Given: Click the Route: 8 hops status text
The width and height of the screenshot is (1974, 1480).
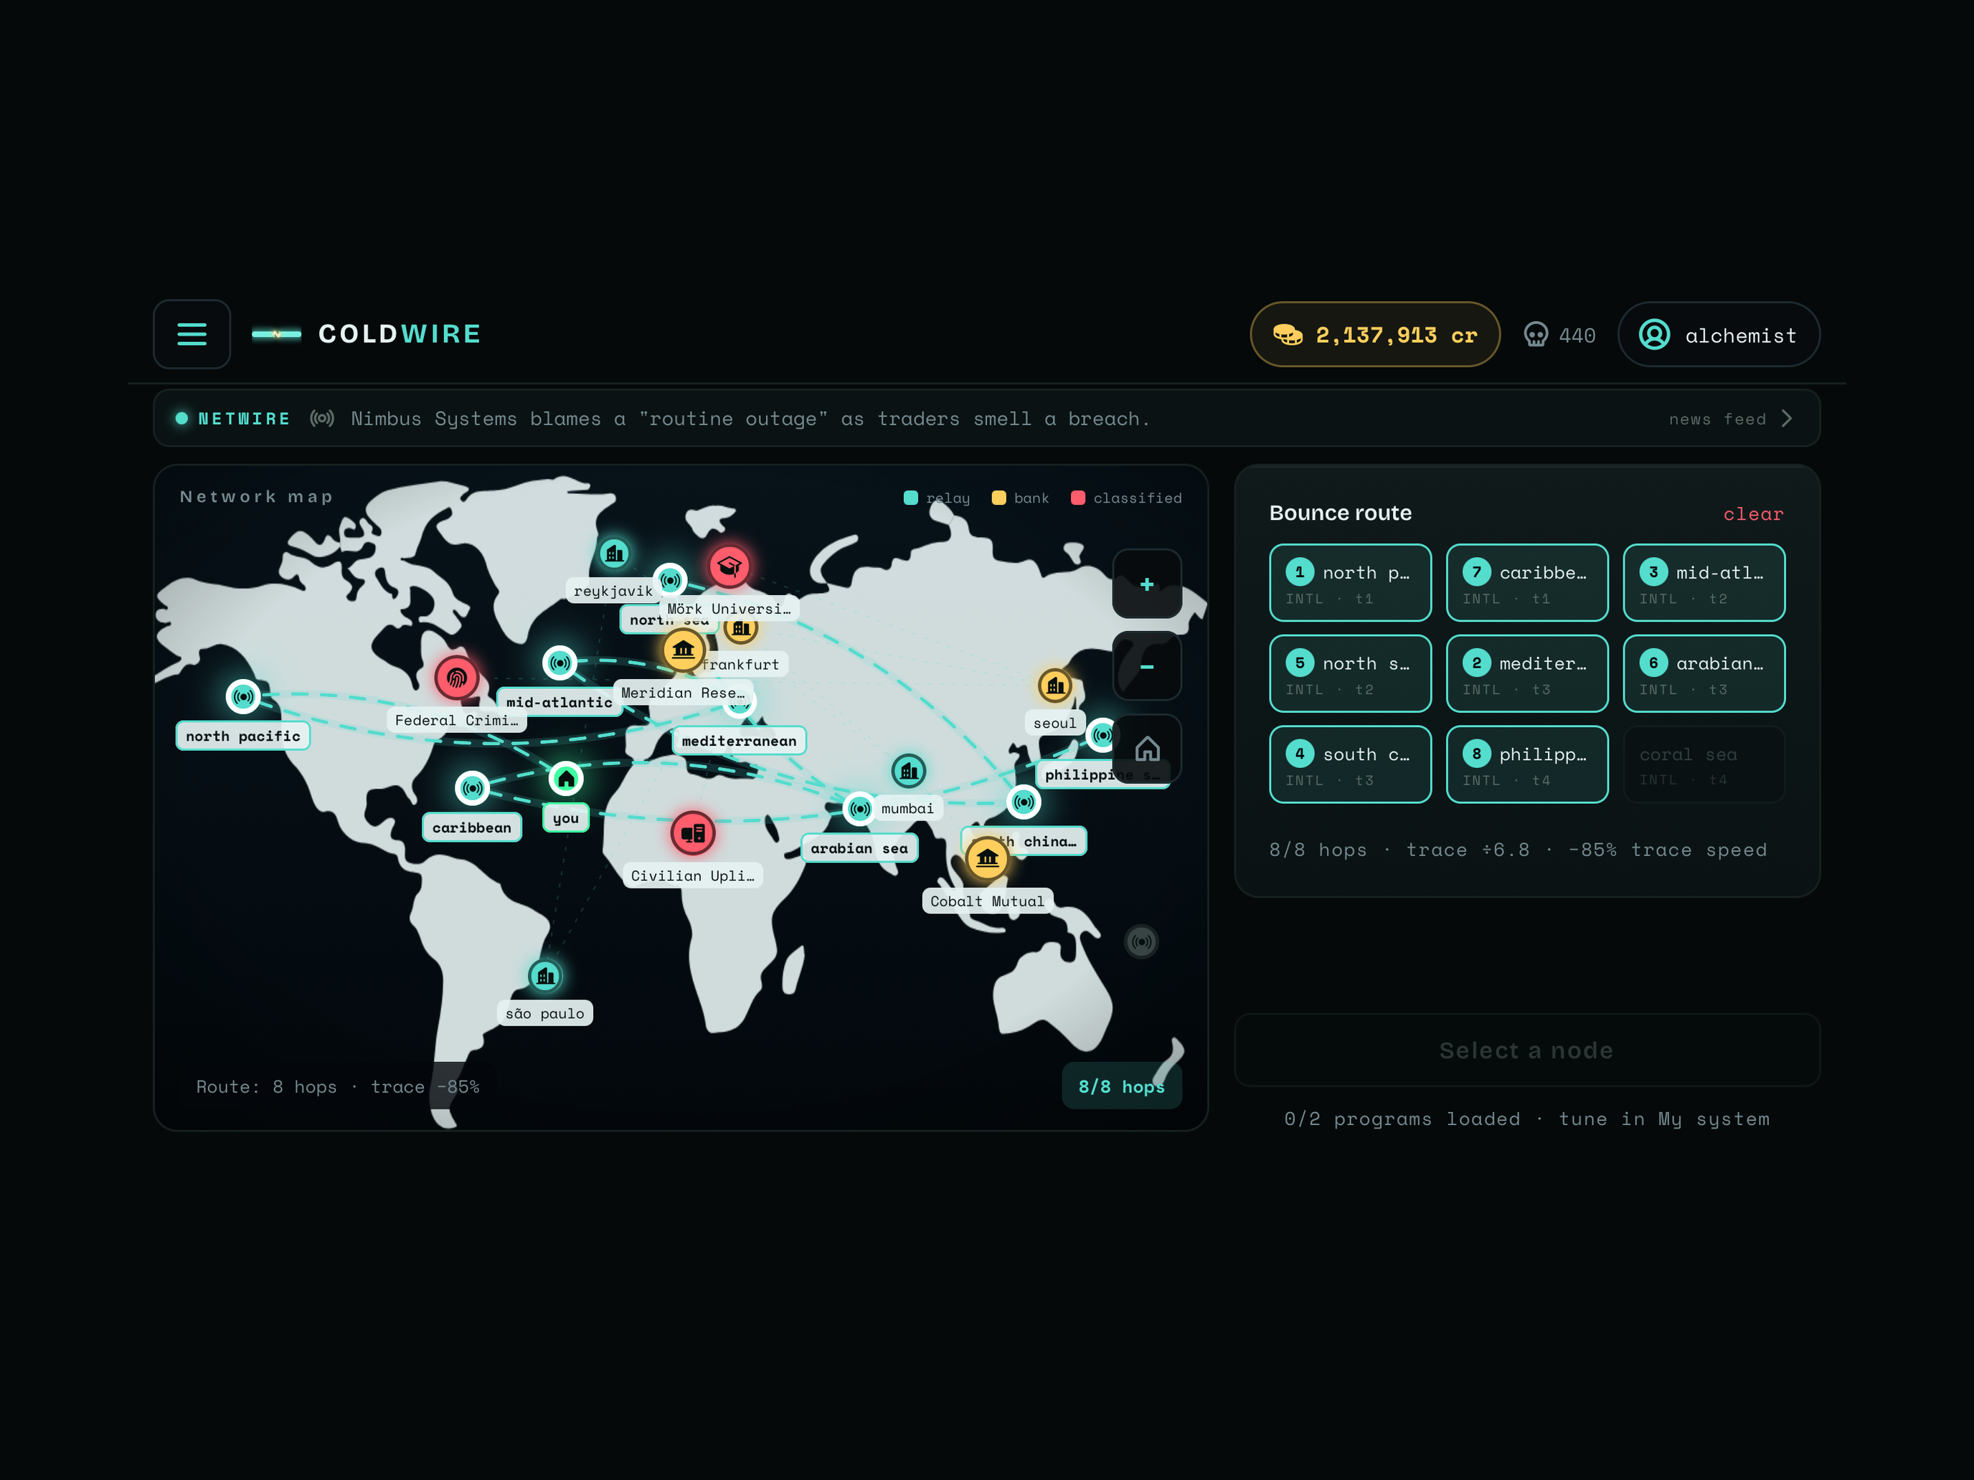Looking at the screenshot, I should [337, 1086].
